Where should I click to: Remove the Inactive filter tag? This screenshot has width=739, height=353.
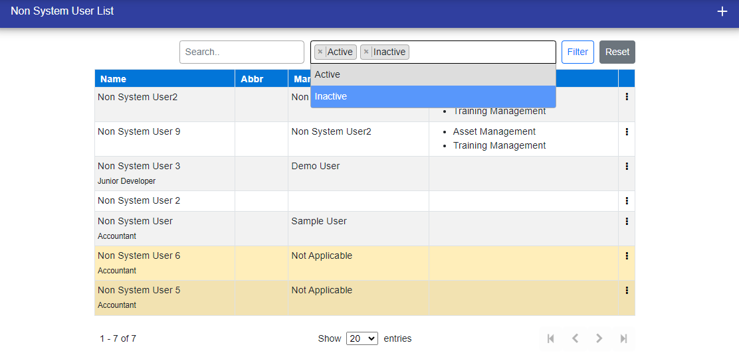[x=366, y=52]
